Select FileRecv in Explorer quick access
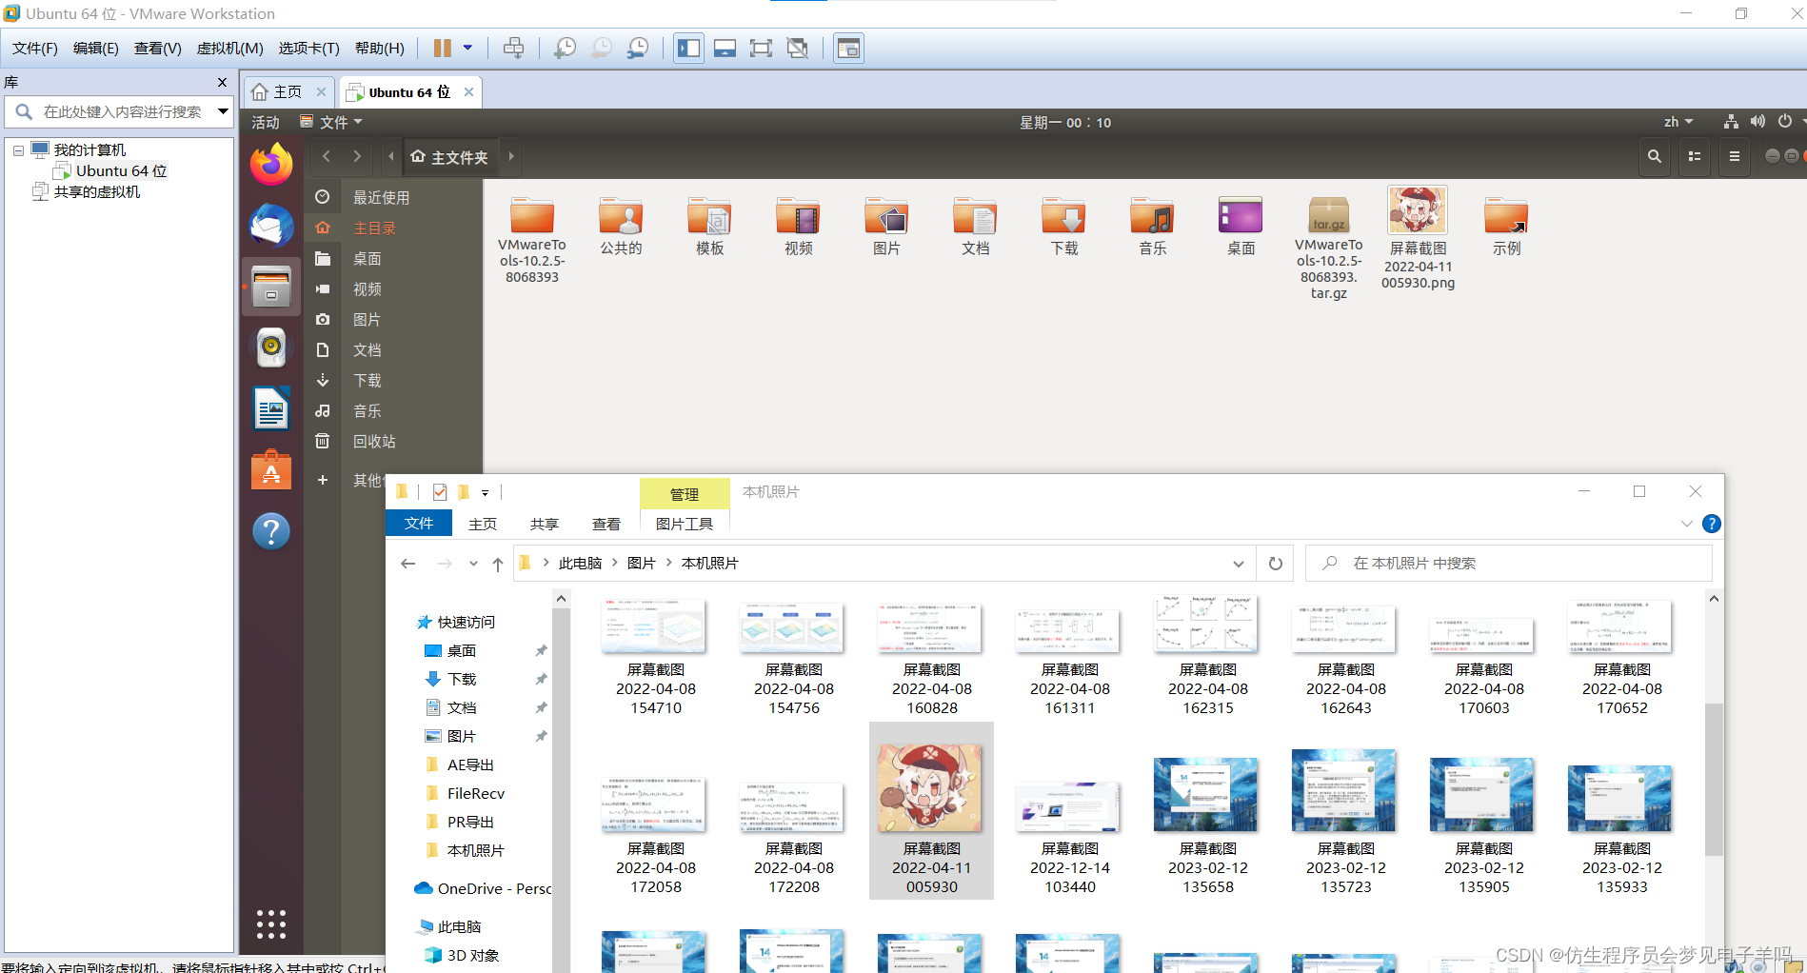This screenshot has height=973, width=1807. (x=476, y=793)
